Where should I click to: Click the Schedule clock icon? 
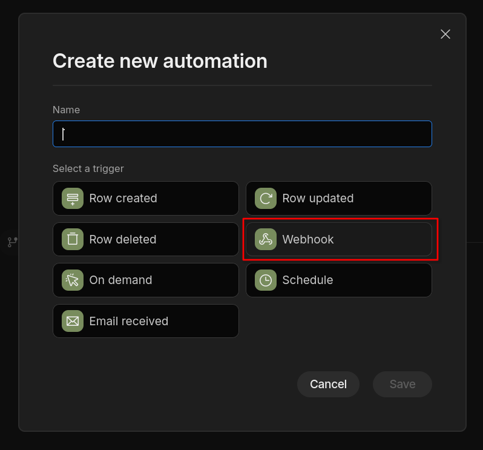click(266, 280)
